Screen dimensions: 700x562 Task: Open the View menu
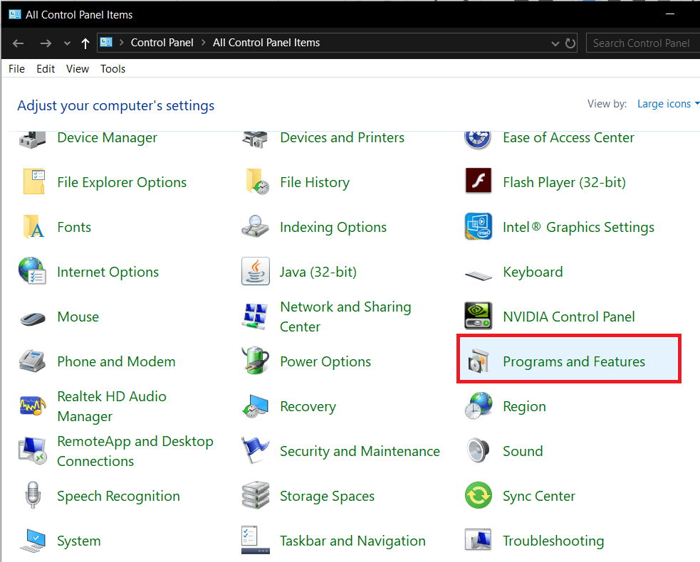[x=78, y=69]
